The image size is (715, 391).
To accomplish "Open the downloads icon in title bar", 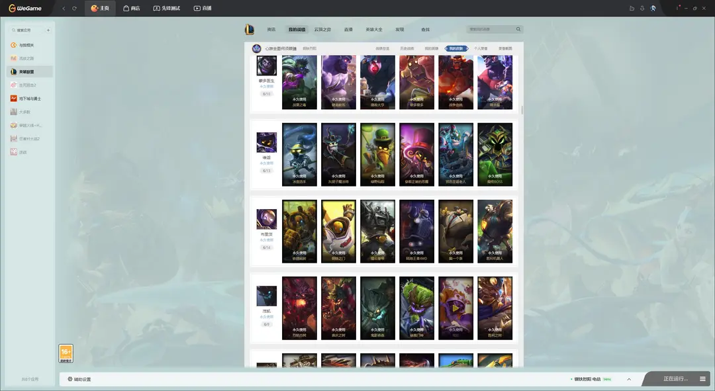I will coord(642,8).
